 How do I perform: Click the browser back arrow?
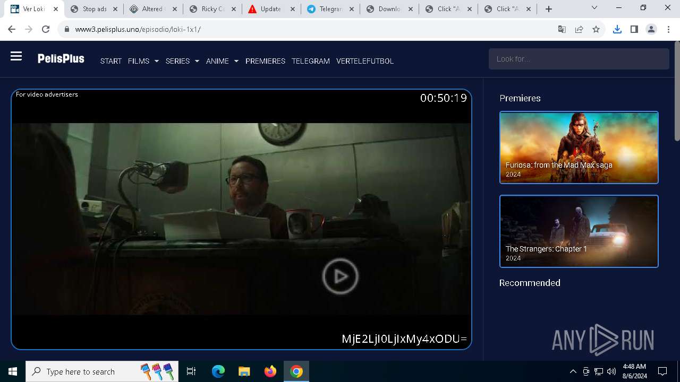point(12,29)
